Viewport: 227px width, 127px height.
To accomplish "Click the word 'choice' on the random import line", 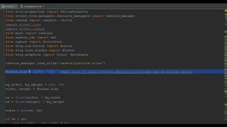I will tap(66, 20).
